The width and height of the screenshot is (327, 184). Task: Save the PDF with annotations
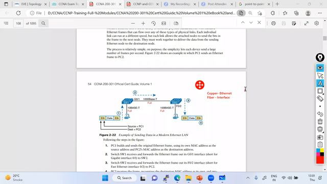point(284,24)
